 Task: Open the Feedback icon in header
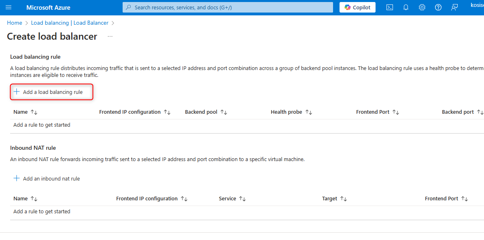coord(454,7)
